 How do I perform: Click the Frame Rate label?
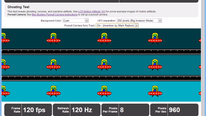coord(16,110)
